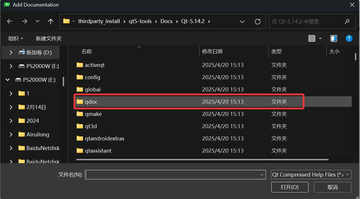The width and height of the screenshot is (360, 199).
Task: Expand the address bar history dropdown
Action: 242,21
